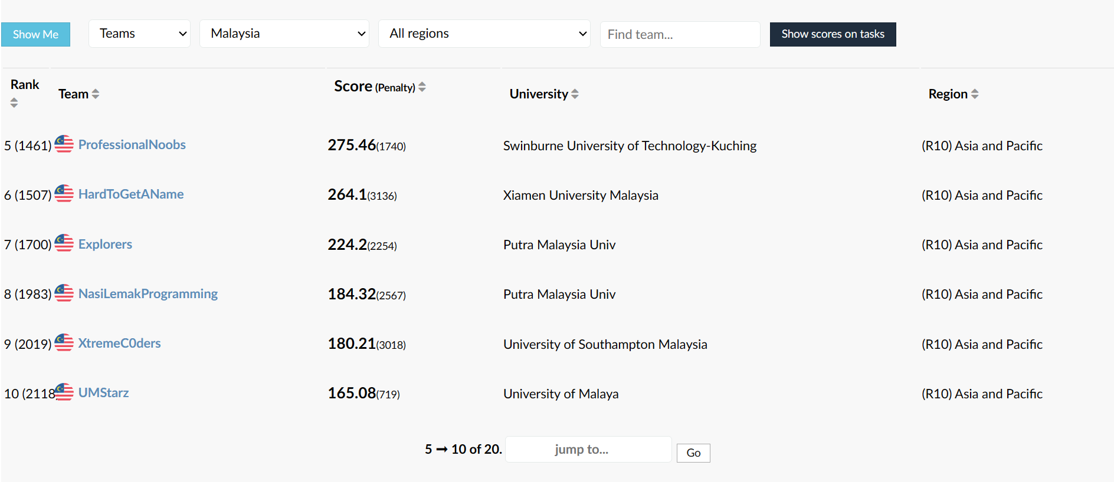
Task: Select rank 7 (1700) cell
Action: [x=28, y=245]
